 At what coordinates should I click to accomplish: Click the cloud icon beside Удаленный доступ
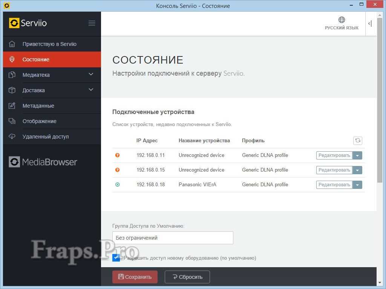[12, 136]
